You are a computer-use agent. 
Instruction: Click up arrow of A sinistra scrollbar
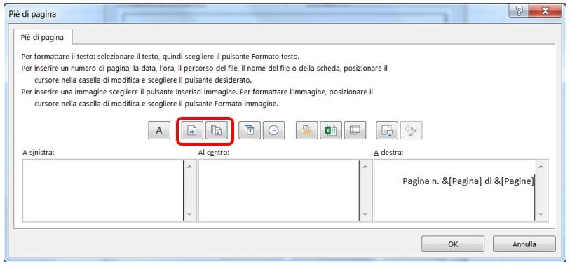pyautogui.click(x=189, y=167)
